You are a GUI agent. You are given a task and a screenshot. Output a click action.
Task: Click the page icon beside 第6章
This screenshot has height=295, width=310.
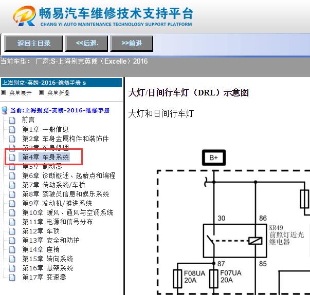pos(12,175)
